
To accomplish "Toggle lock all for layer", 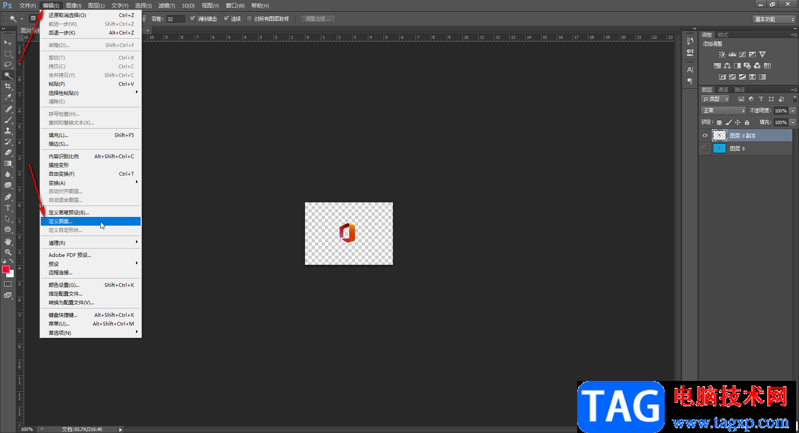I will (x=747, y=122).
